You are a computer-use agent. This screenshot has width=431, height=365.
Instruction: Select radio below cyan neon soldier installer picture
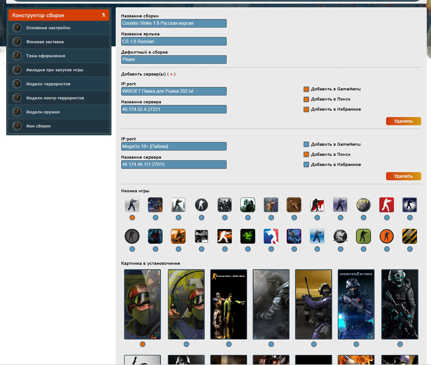coord(400,344)
